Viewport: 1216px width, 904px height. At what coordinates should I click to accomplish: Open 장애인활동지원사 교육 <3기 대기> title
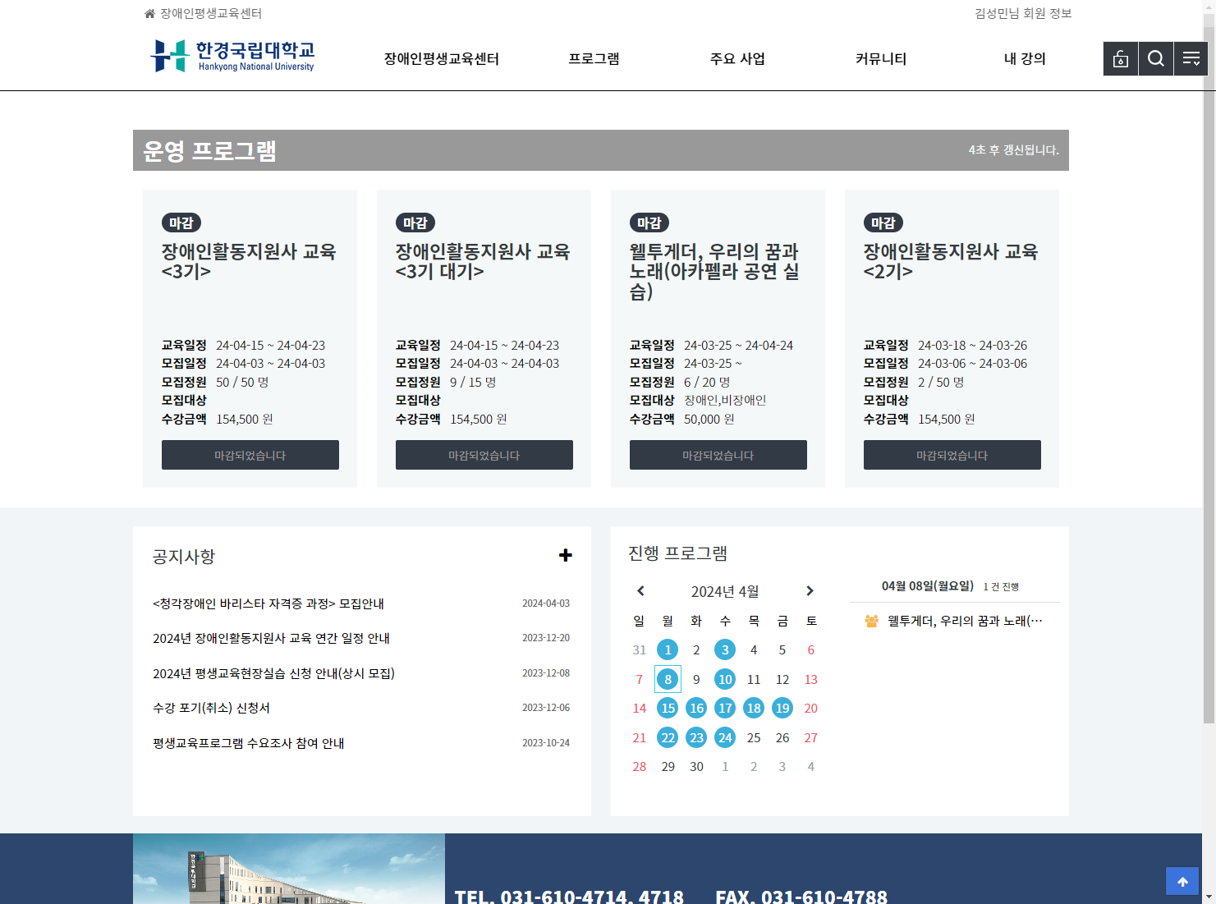(x=483, y=261)
